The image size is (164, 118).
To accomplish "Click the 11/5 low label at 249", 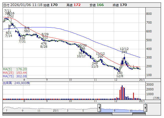I will (x=95, y=65).
